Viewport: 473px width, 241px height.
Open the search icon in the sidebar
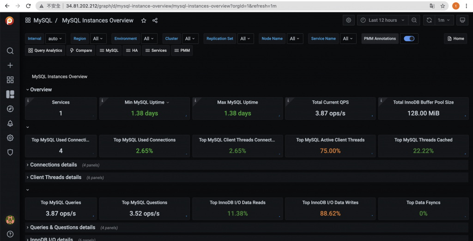pos(10,51)
